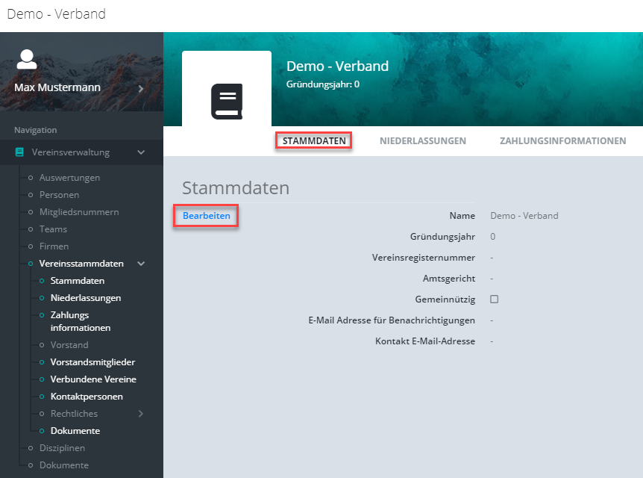The width and height of the screenshot is (643, 478).
Task: Switch to the ZAHLUNGSINFORMATIONEN tab
Action: click(x=562, y=141)
